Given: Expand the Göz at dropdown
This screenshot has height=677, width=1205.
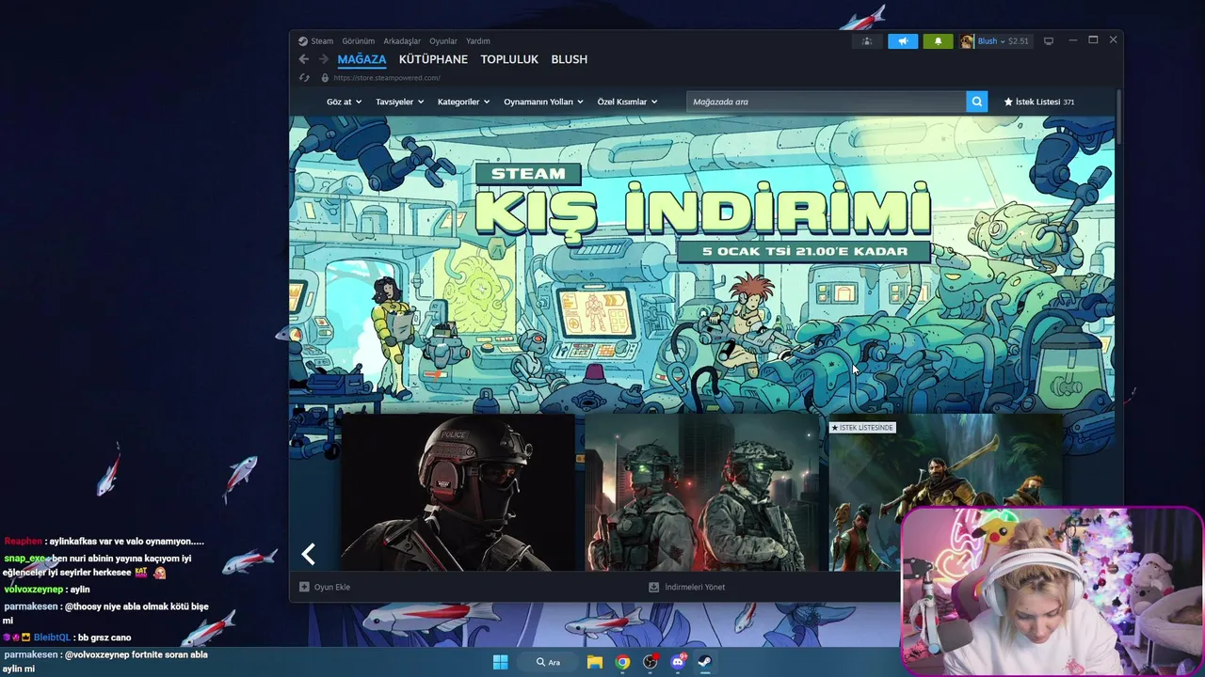Looking at the screenshot, I should coord(344,102).
